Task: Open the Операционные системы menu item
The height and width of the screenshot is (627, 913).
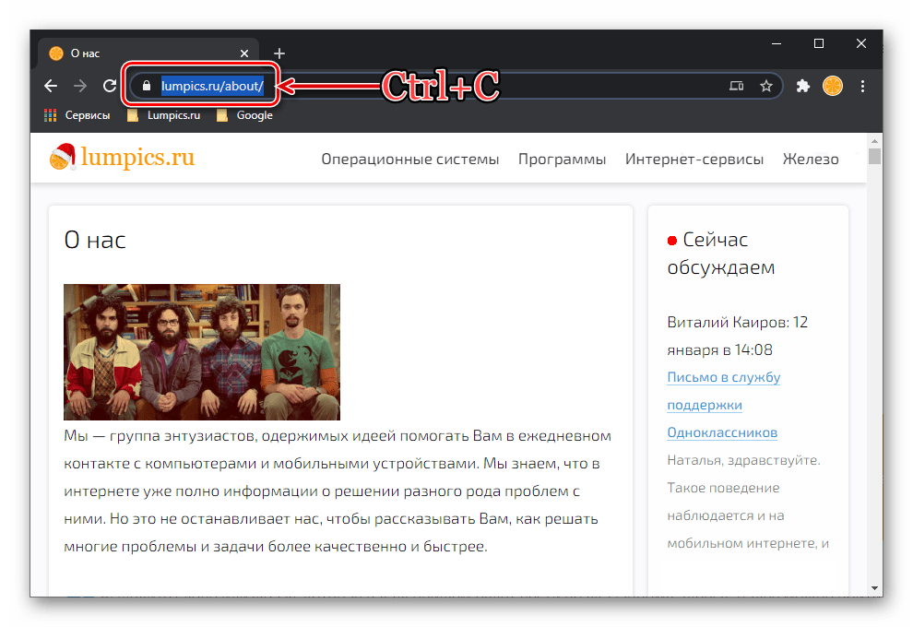Action: (409, 159)
